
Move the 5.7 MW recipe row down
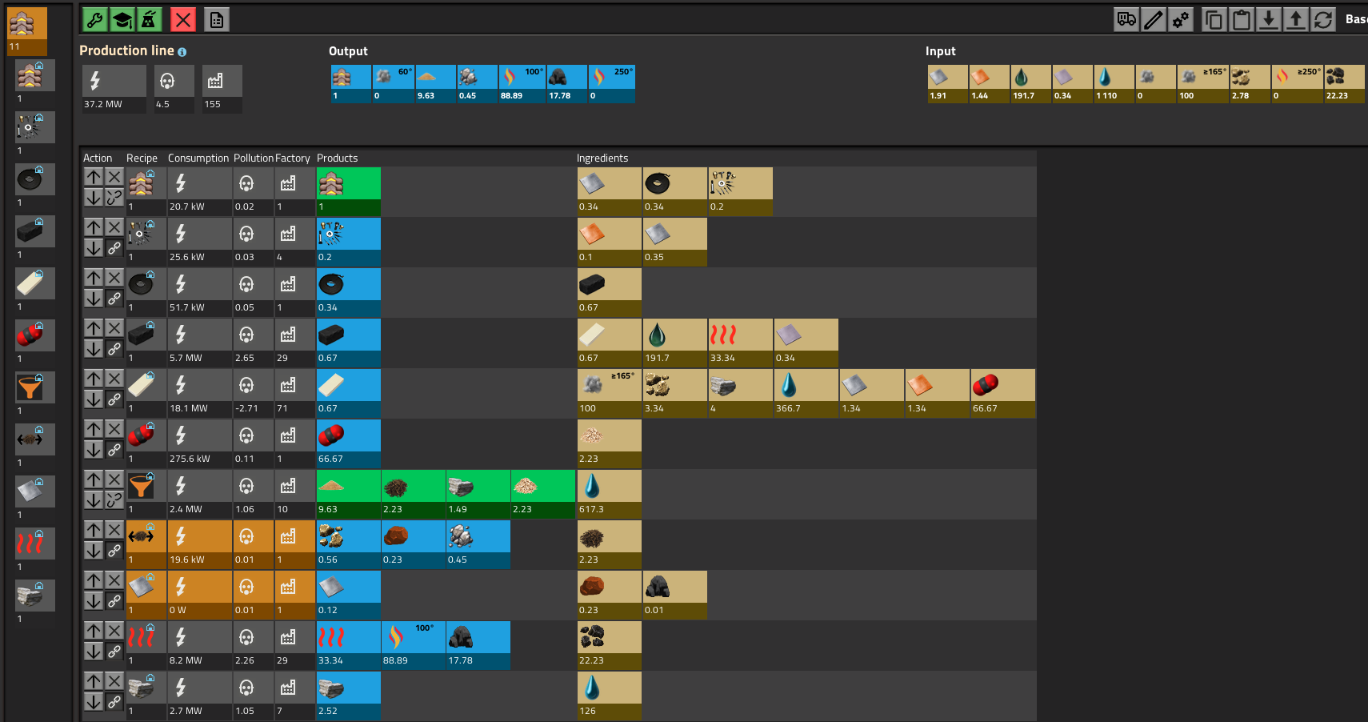tap(94, 349)
